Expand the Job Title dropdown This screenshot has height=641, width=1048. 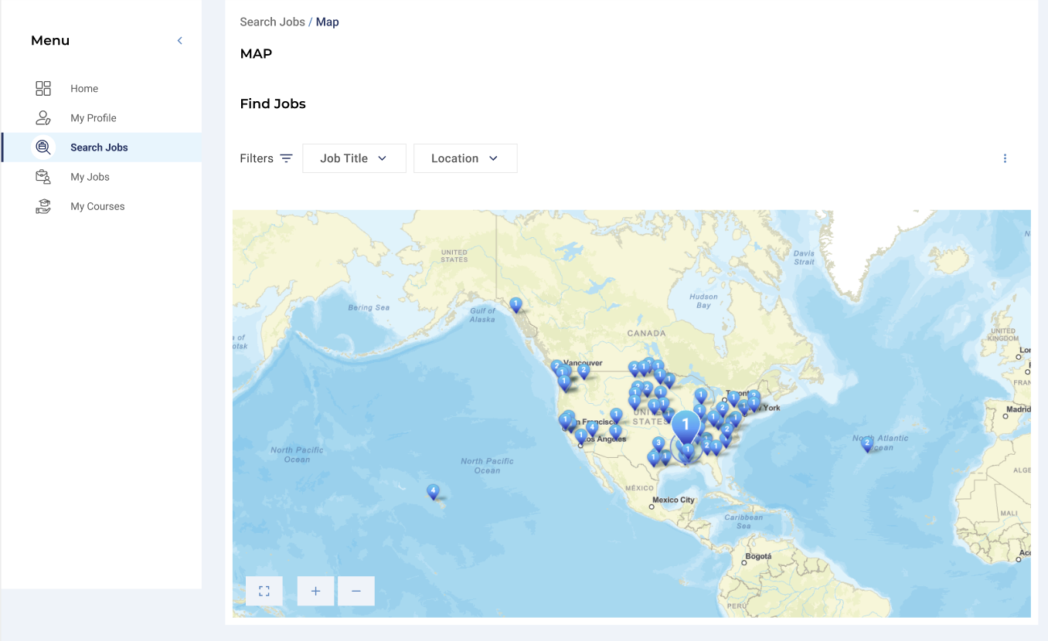(x=354, y=158)
